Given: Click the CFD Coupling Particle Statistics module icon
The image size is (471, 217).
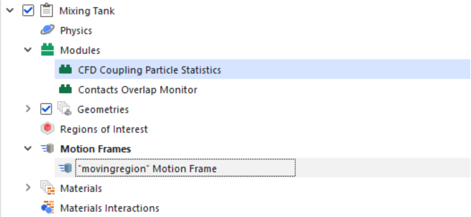Looking at the screenshot, I should 66,70.
